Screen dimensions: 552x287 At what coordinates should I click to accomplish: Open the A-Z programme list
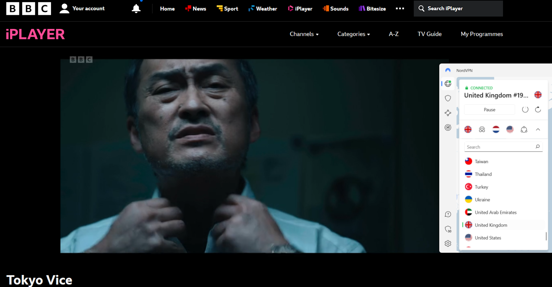click(394, 34)
